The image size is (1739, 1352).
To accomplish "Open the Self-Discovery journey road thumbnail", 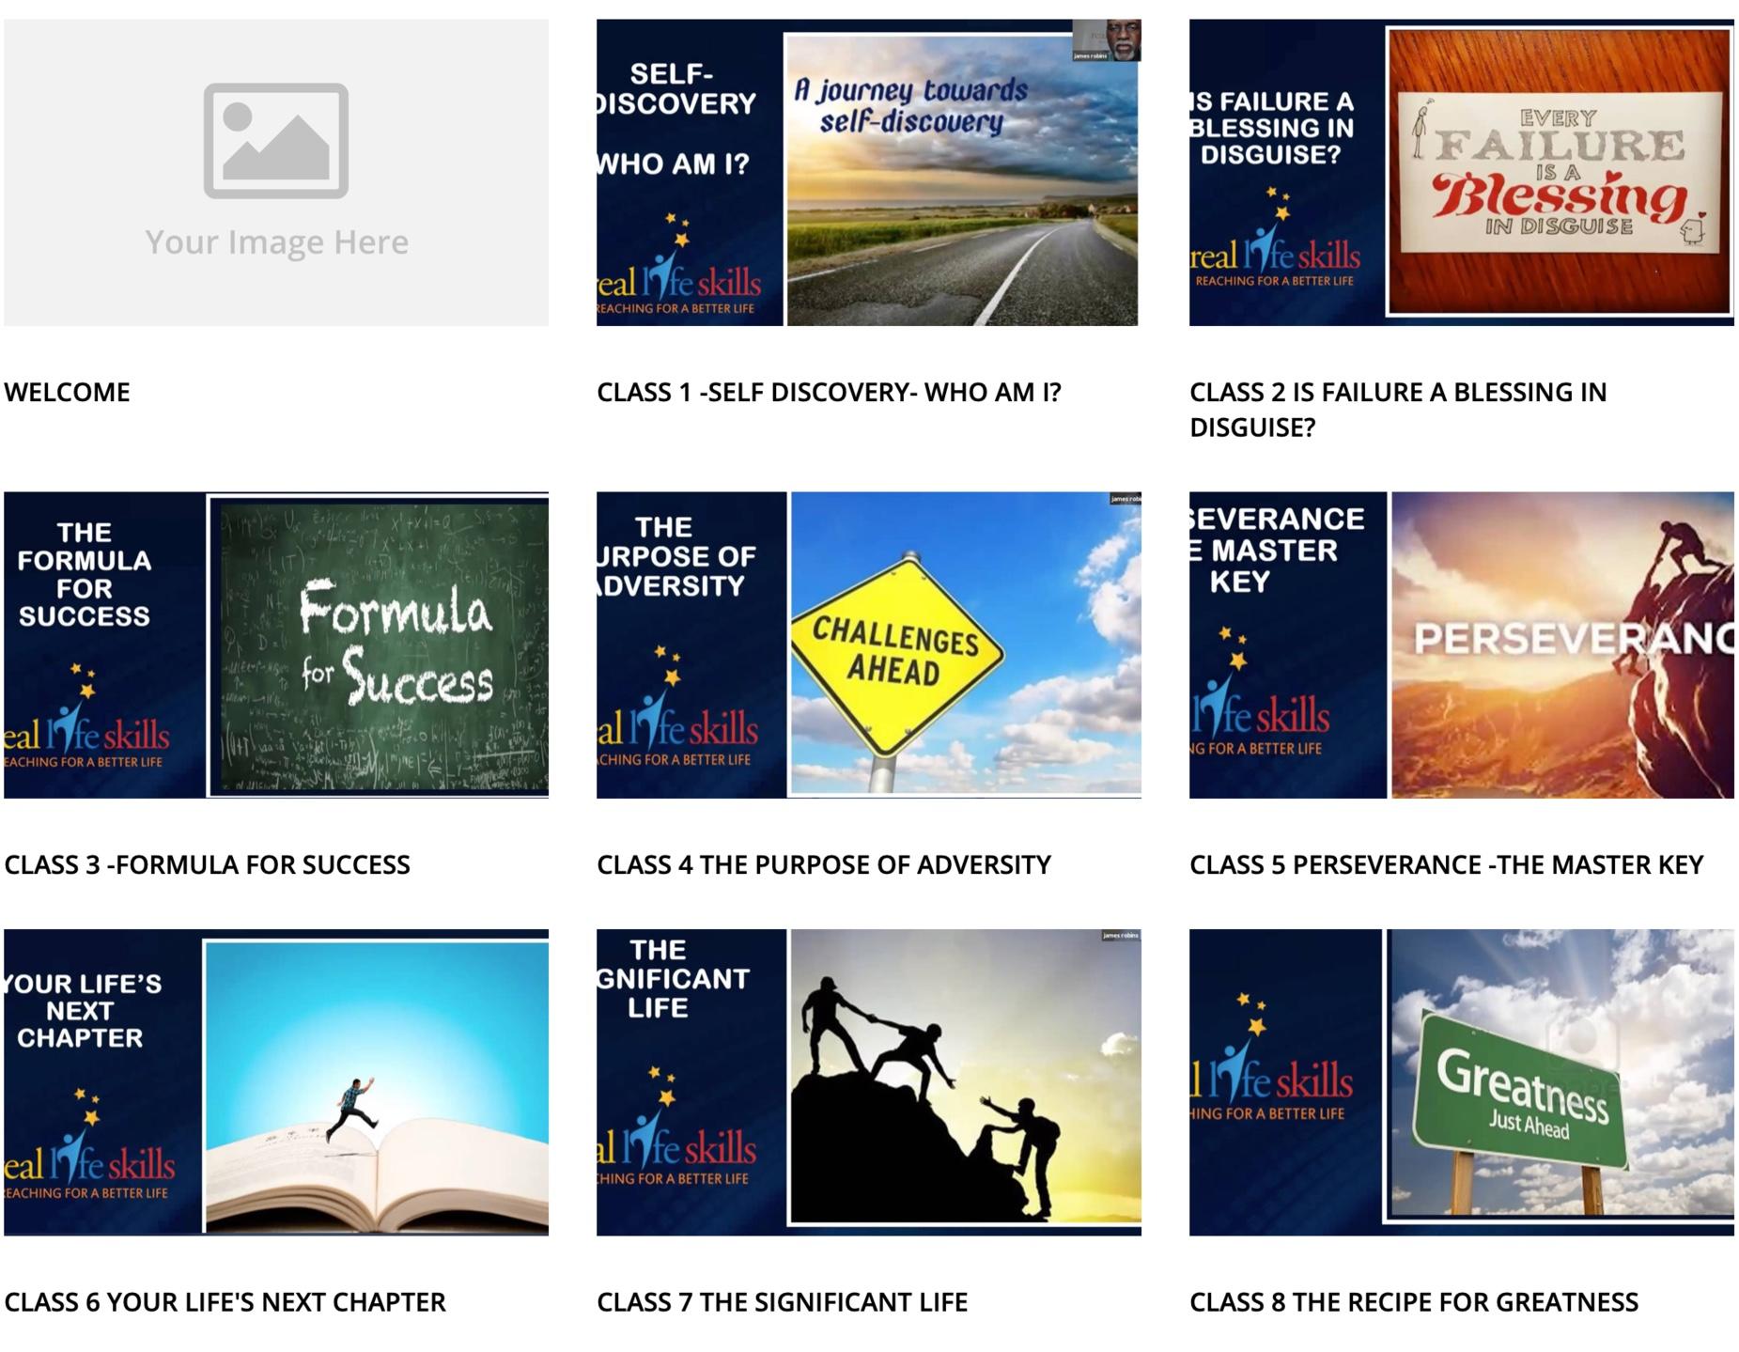I will pos(868,173).
